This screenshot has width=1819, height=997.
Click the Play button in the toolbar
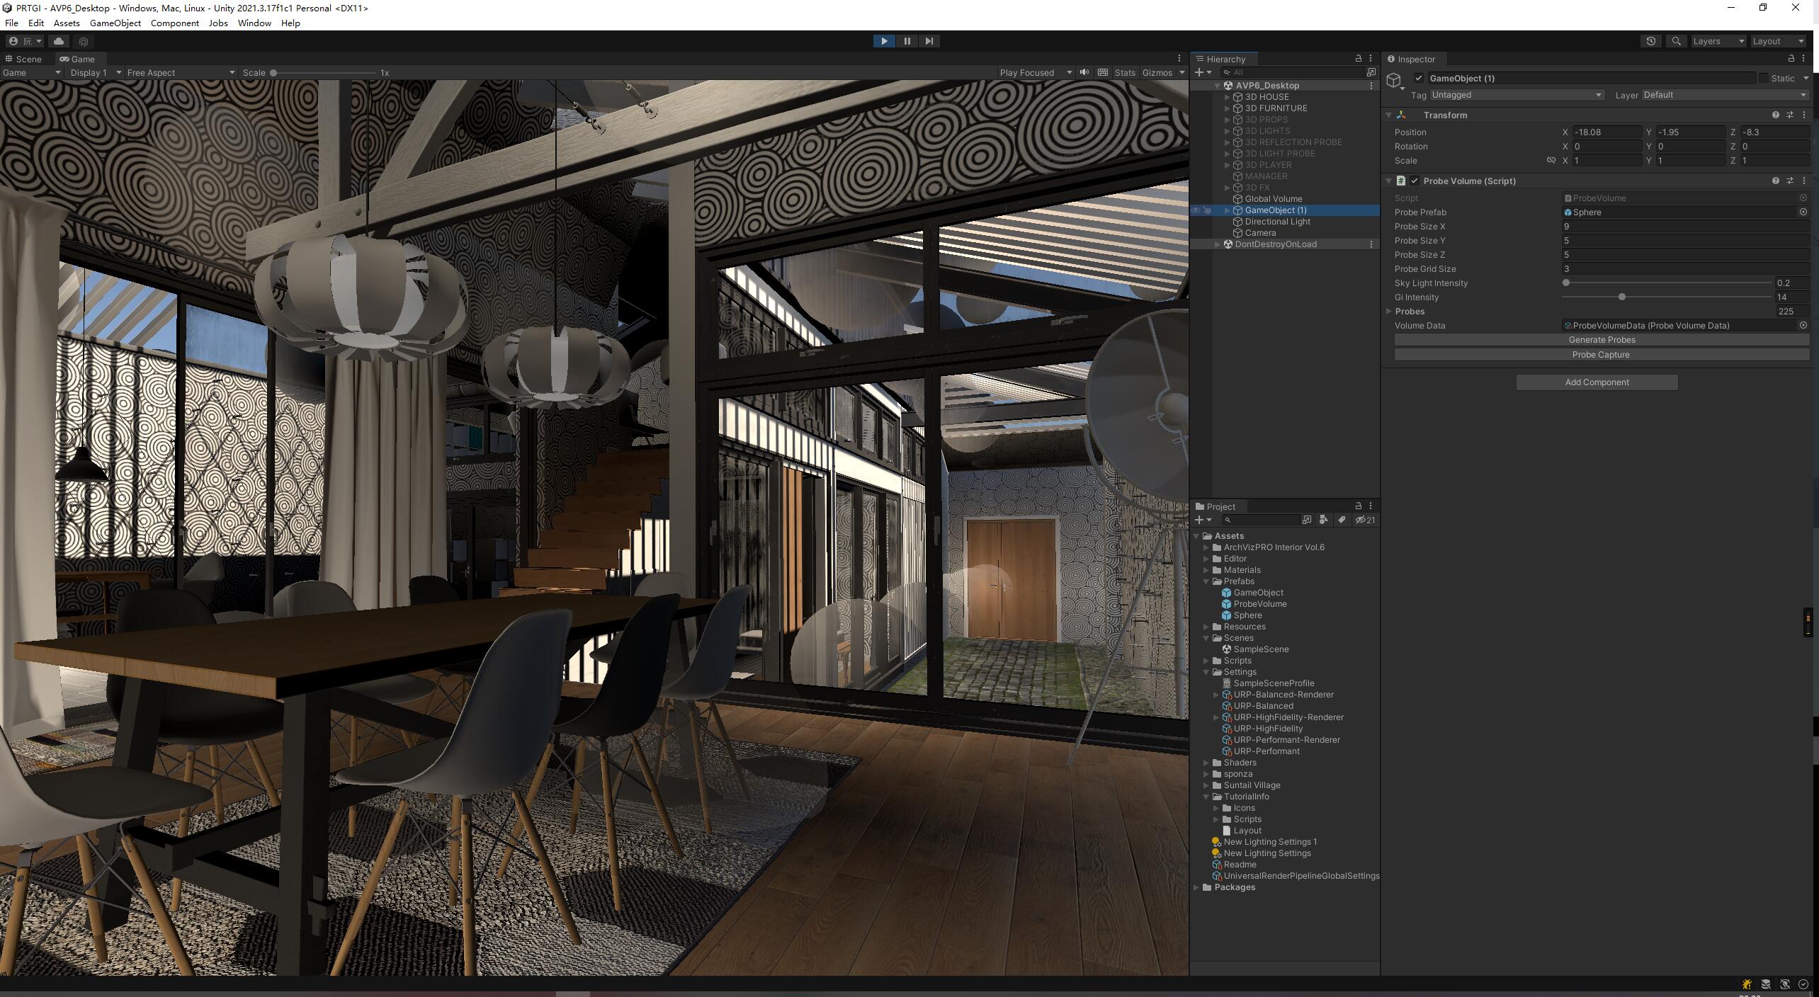point(884,41)
